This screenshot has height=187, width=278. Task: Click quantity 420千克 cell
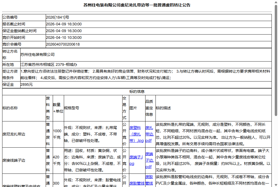pos(58,160)
